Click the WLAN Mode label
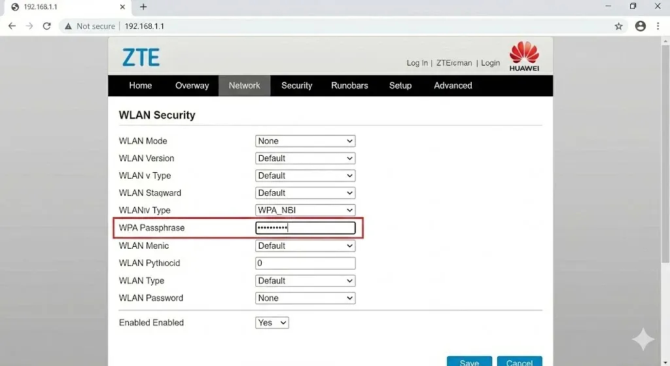Screen dimensions: 670x366 [143, 141]
